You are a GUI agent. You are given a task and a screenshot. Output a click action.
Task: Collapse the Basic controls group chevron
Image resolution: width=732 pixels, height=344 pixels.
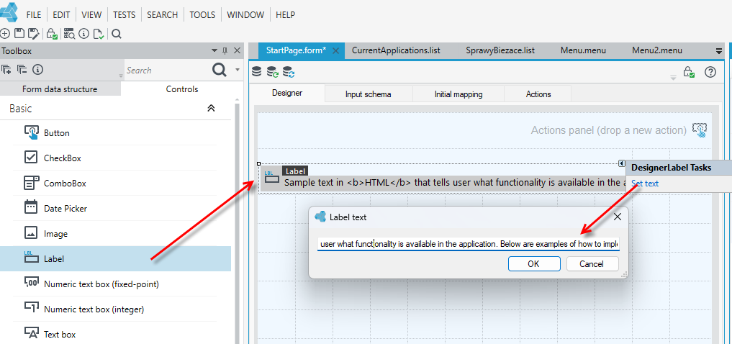[x=211, y=108]
